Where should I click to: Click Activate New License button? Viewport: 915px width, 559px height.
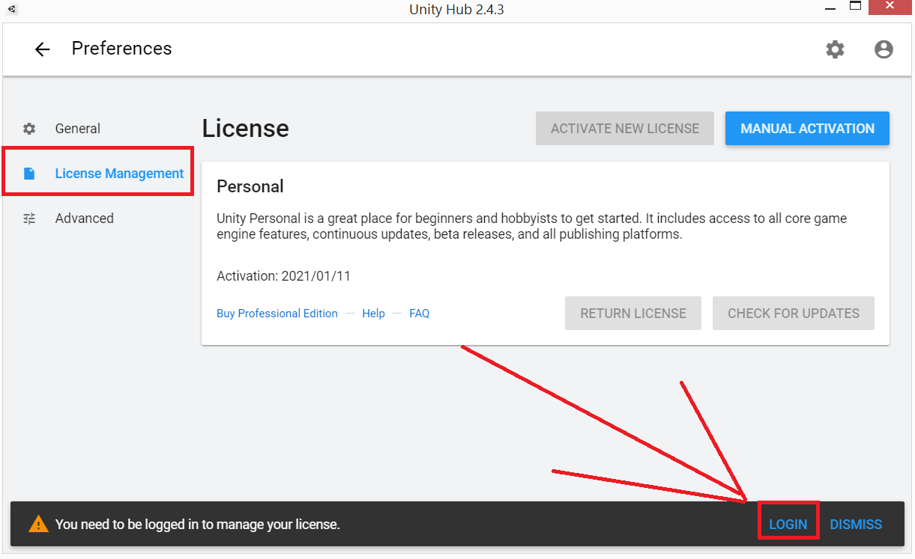coord(625,129)
